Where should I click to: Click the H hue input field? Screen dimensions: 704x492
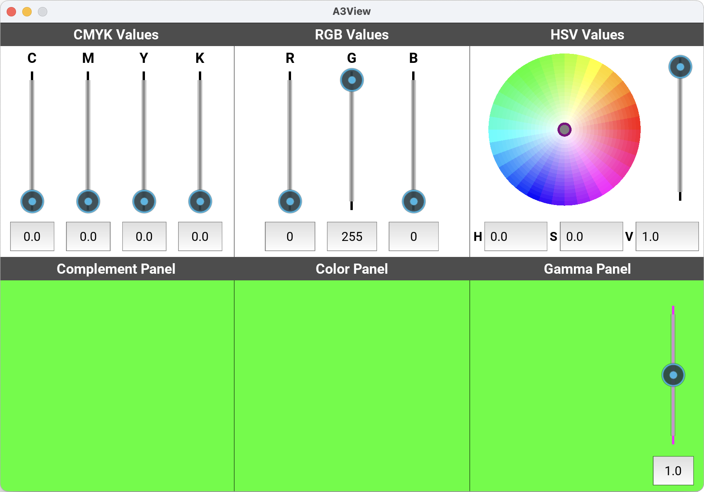515,236
